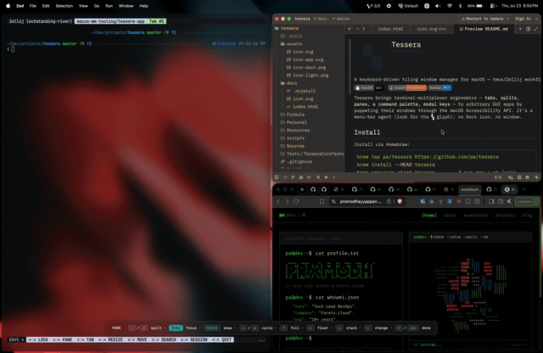Open the Selection menu

[64, 6]
